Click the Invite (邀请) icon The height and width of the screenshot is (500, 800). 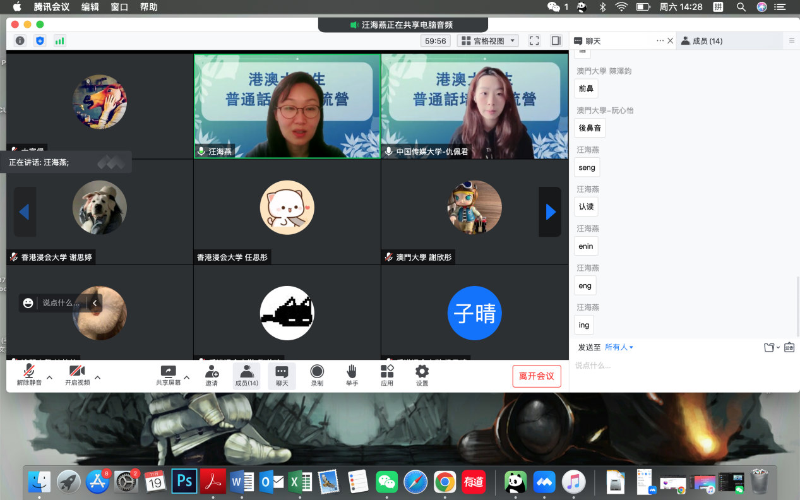[212, 375]
